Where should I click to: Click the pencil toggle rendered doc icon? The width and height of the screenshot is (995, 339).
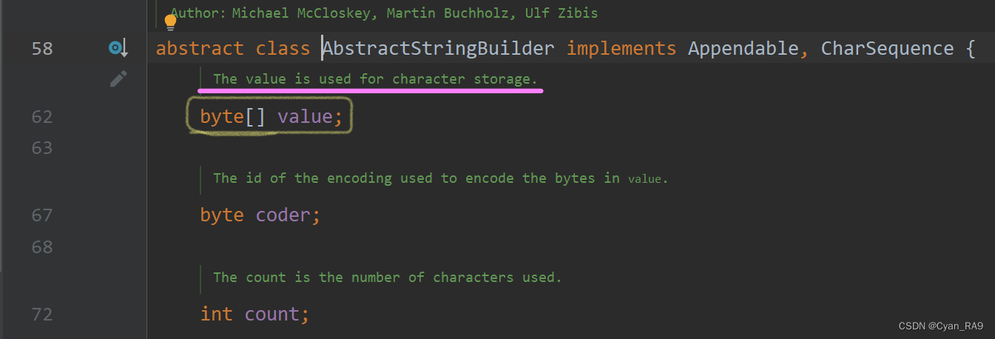click(x=118, y=78)
